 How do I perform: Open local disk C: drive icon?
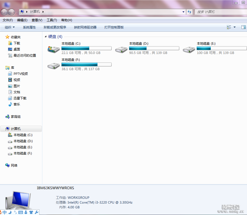point(54,49)
